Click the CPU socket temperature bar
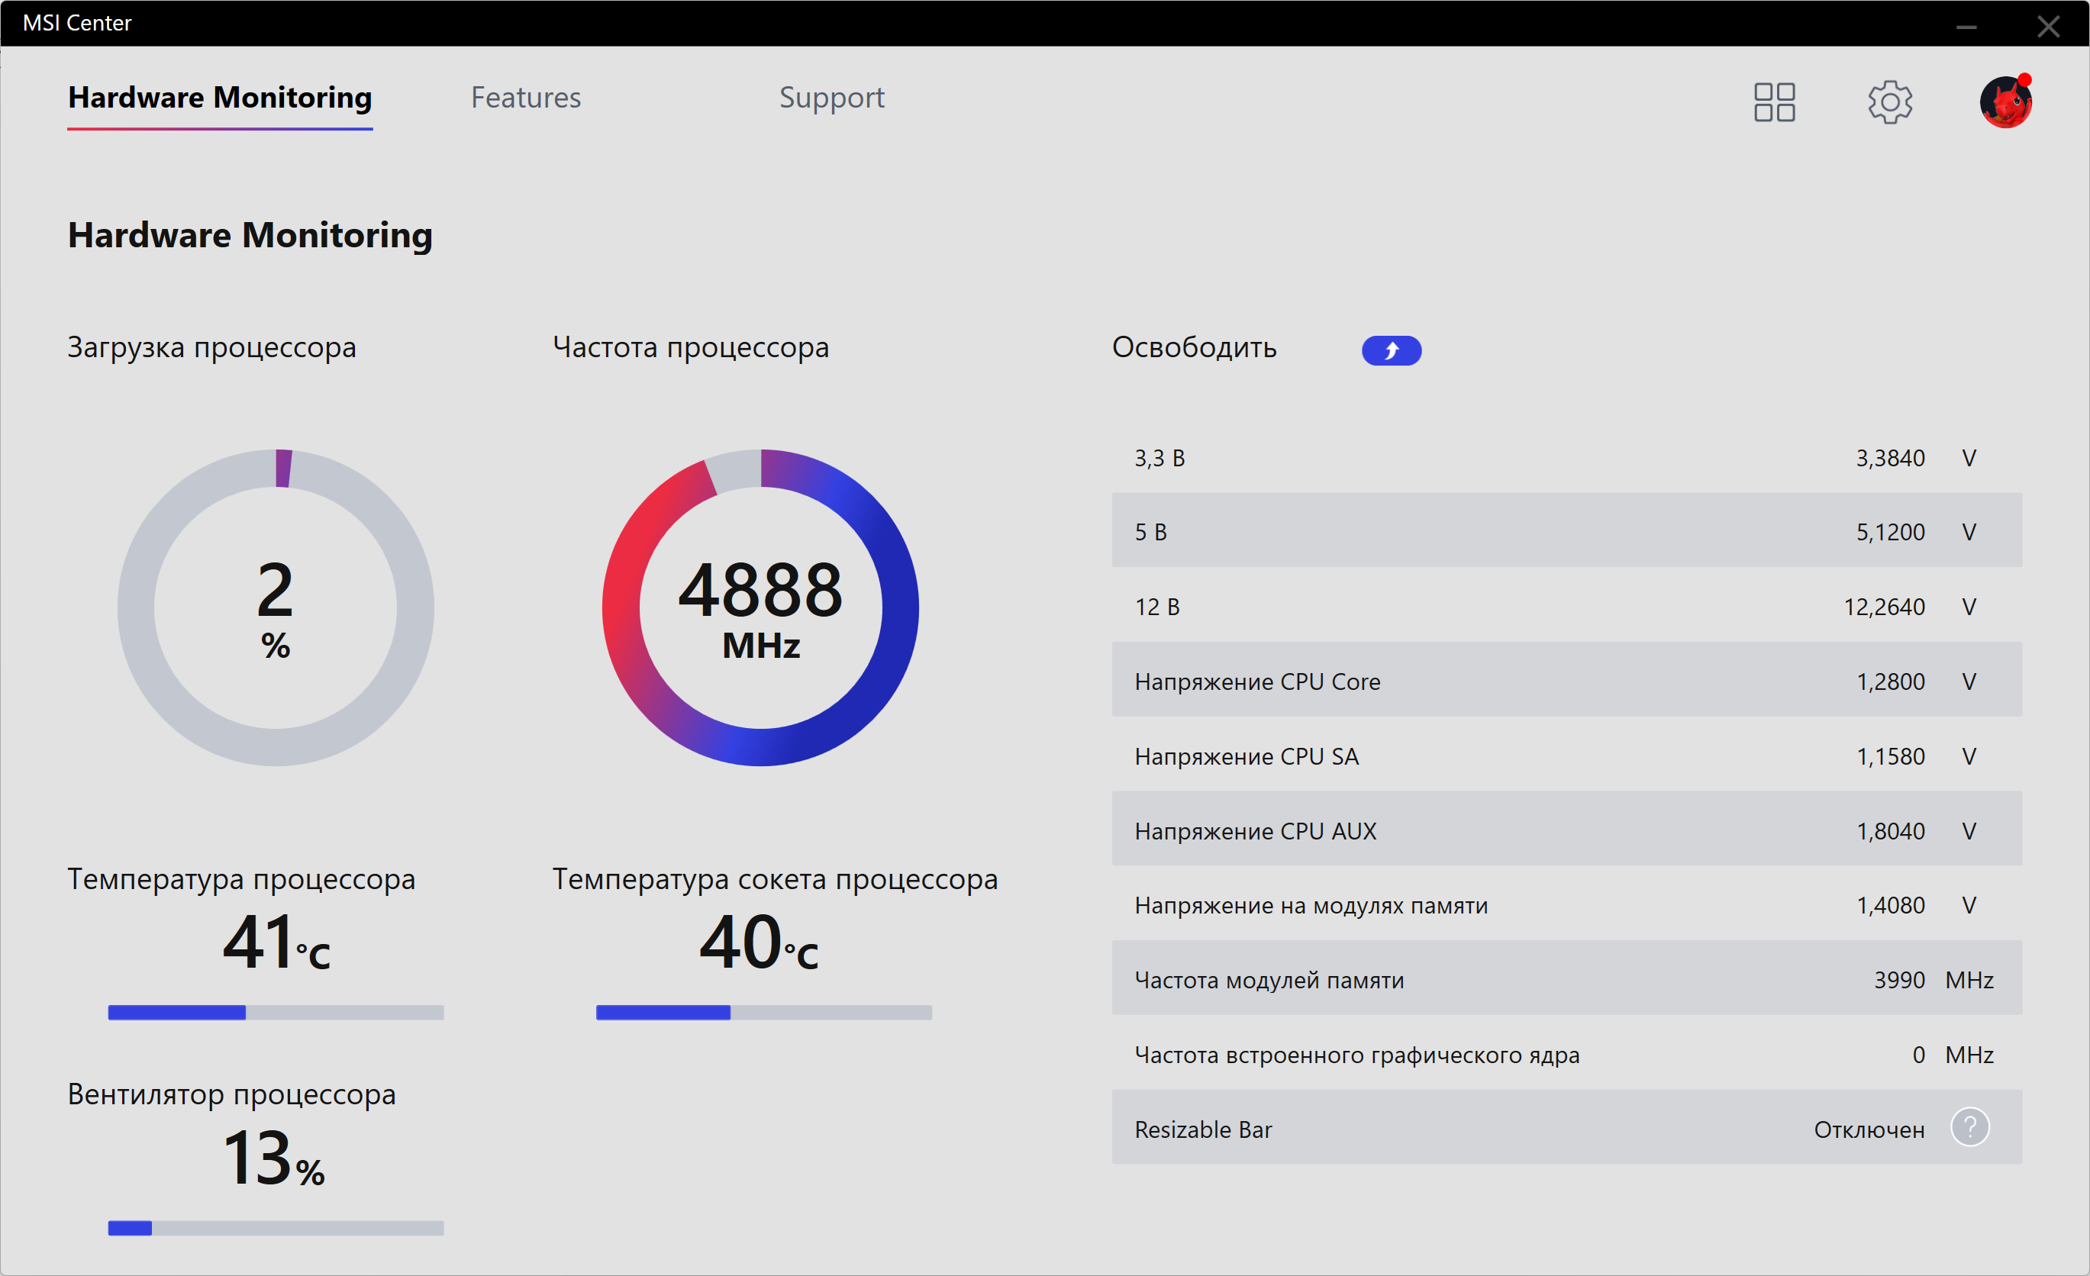 (763, 1012)
